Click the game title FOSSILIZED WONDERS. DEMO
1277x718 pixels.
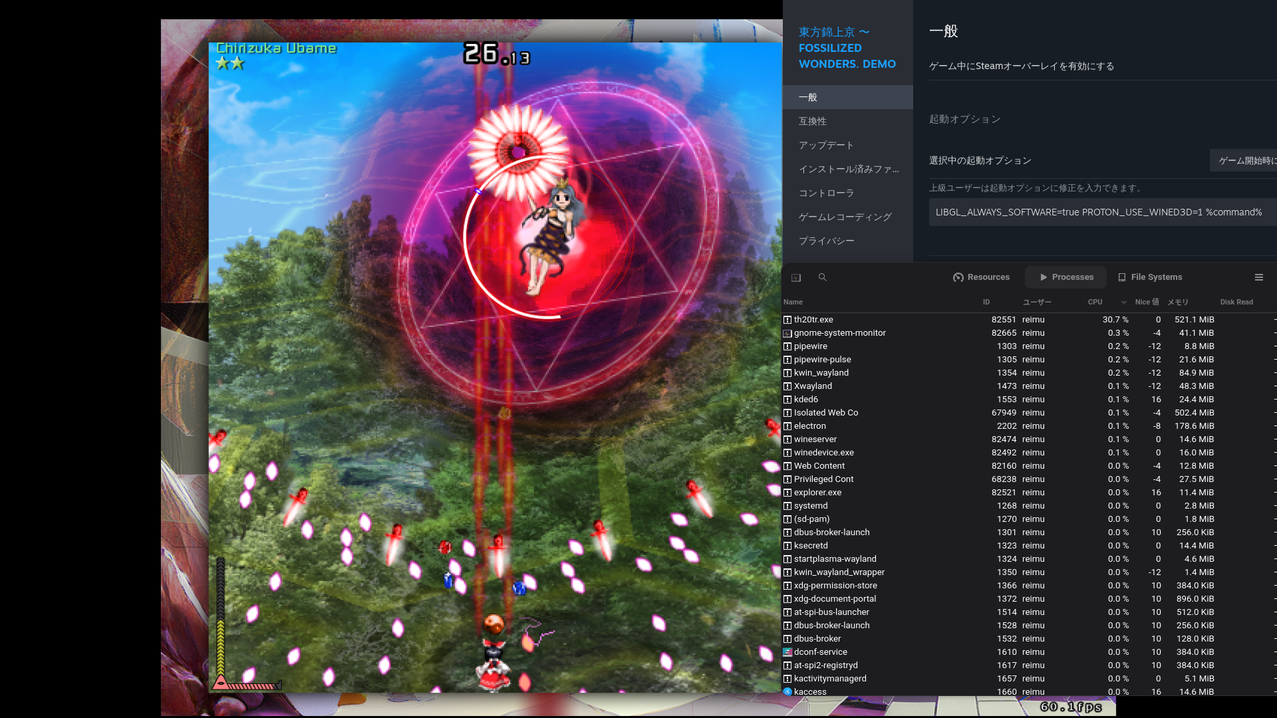coord(847,56)
